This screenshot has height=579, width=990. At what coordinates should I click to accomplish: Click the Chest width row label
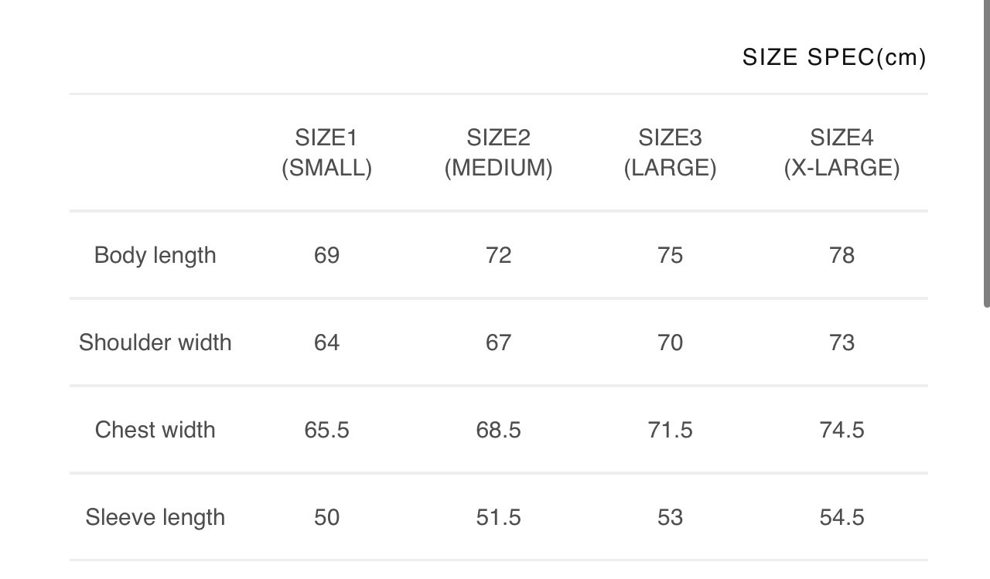click(x=155, y=430)
